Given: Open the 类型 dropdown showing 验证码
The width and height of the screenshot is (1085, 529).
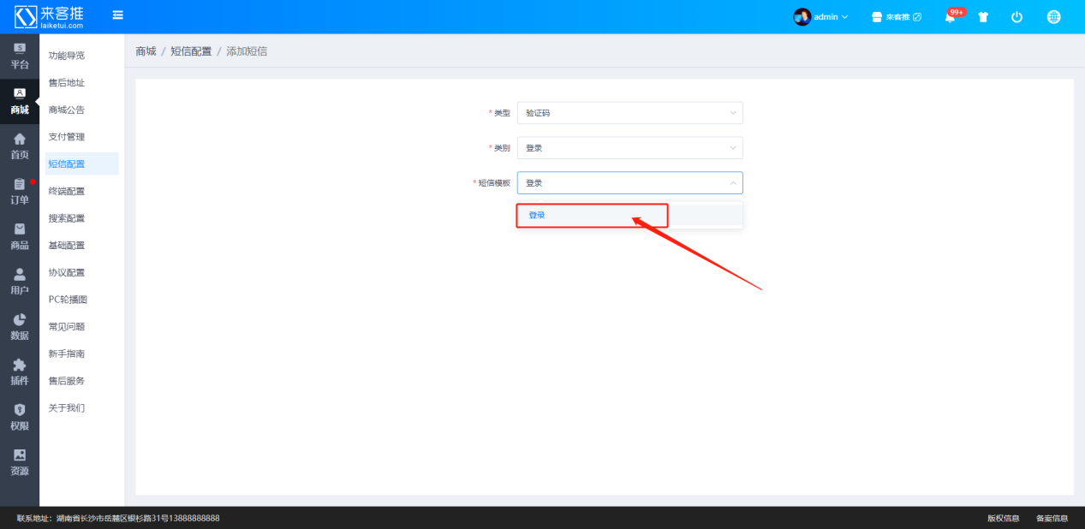Looking at the screenshot, I should click(x=629, y=113).
